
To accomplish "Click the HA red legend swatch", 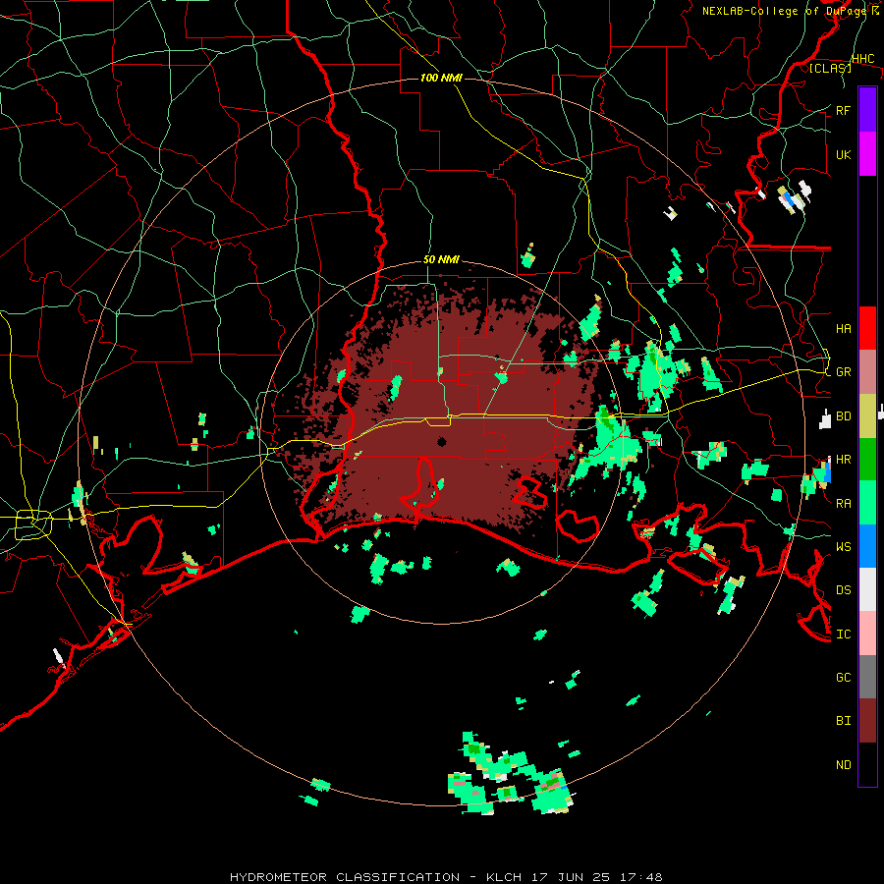I will pos(867,328).
